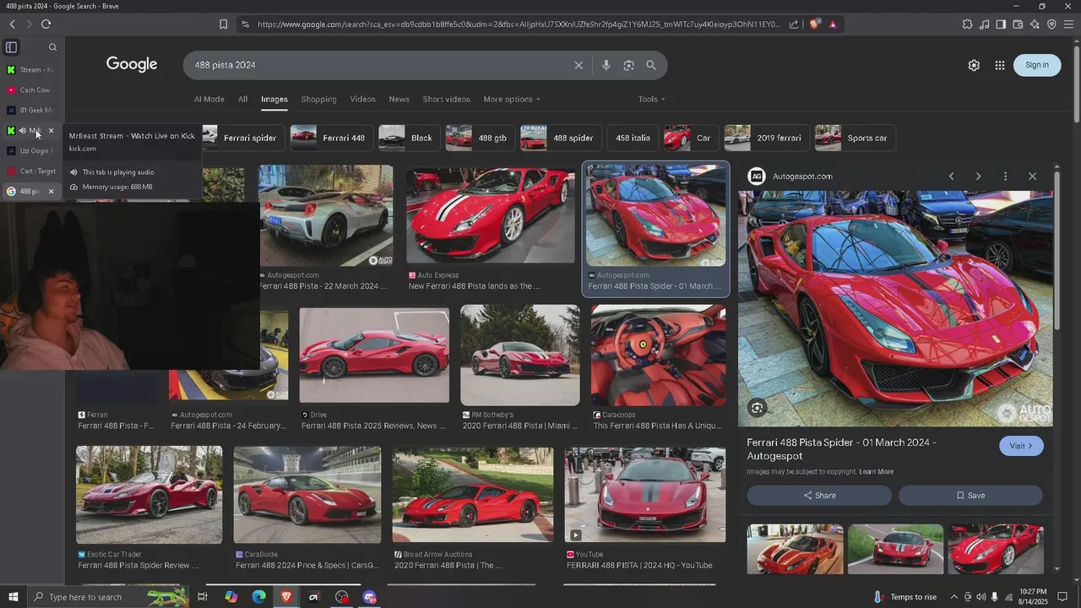Open media control music note icon
1081x608 pixels.
(x=984, y=24)
